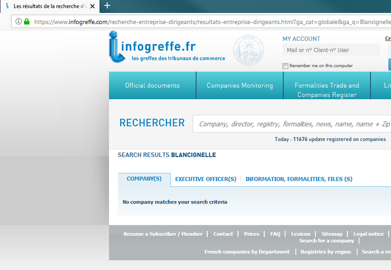Screen dimensions: 391x270
Task: Select the tab favicon for infogreffe page
Action: pyautogui.click(x=7, y=6)
